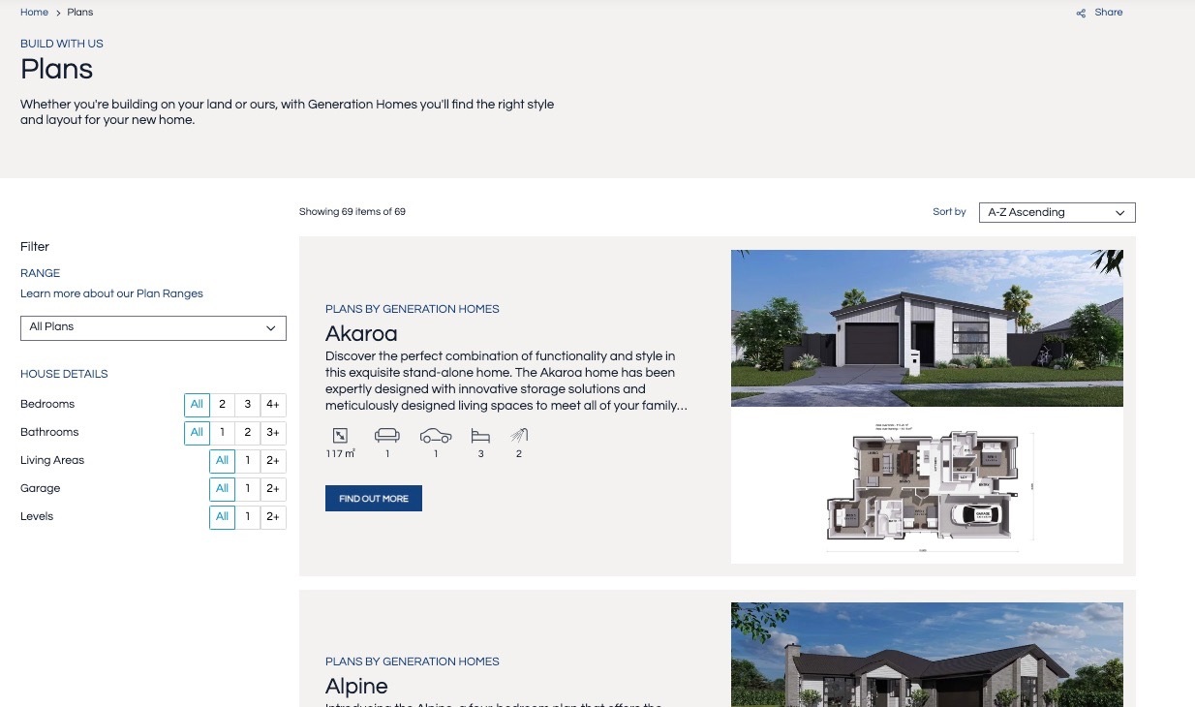View Alpine house exterior image

927,655
